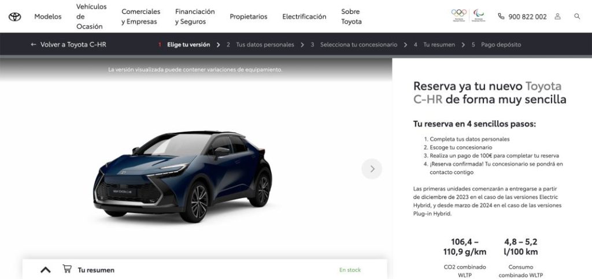Open the user account icon

pos(558,17)
